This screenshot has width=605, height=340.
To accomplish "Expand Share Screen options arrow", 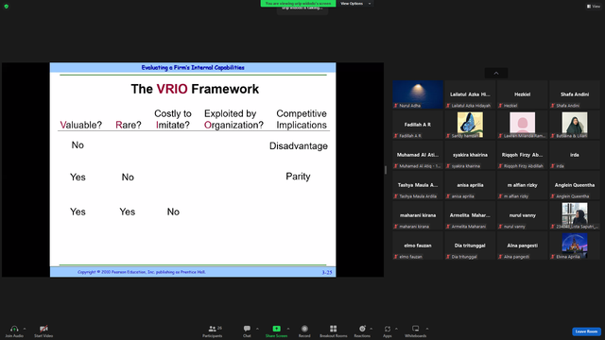I will tap(288, 329).
